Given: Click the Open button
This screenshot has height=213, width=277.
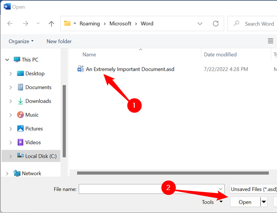Looking at the screenshot, I should [x=245, y=202].
